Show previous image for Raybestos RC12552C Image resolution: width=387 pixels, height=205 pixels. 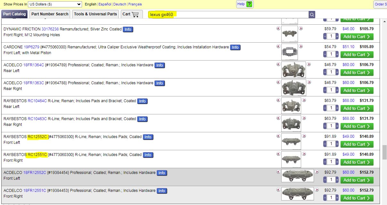click(278, 136)
